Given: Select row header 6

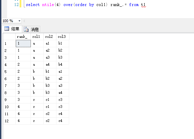Looking at the screenshot, I should (9, 79).
